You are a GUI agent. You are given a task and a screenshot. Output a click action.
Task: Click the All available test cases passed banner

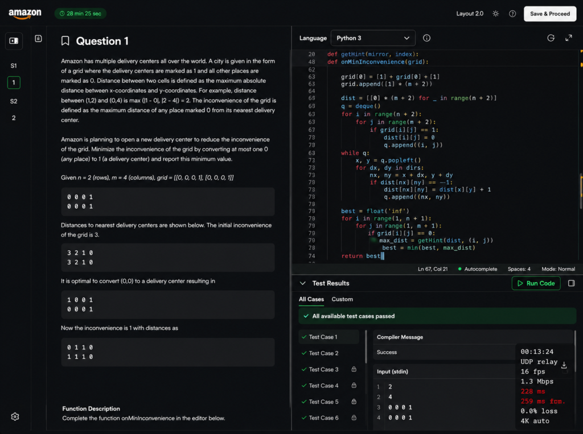coord(437,316)
